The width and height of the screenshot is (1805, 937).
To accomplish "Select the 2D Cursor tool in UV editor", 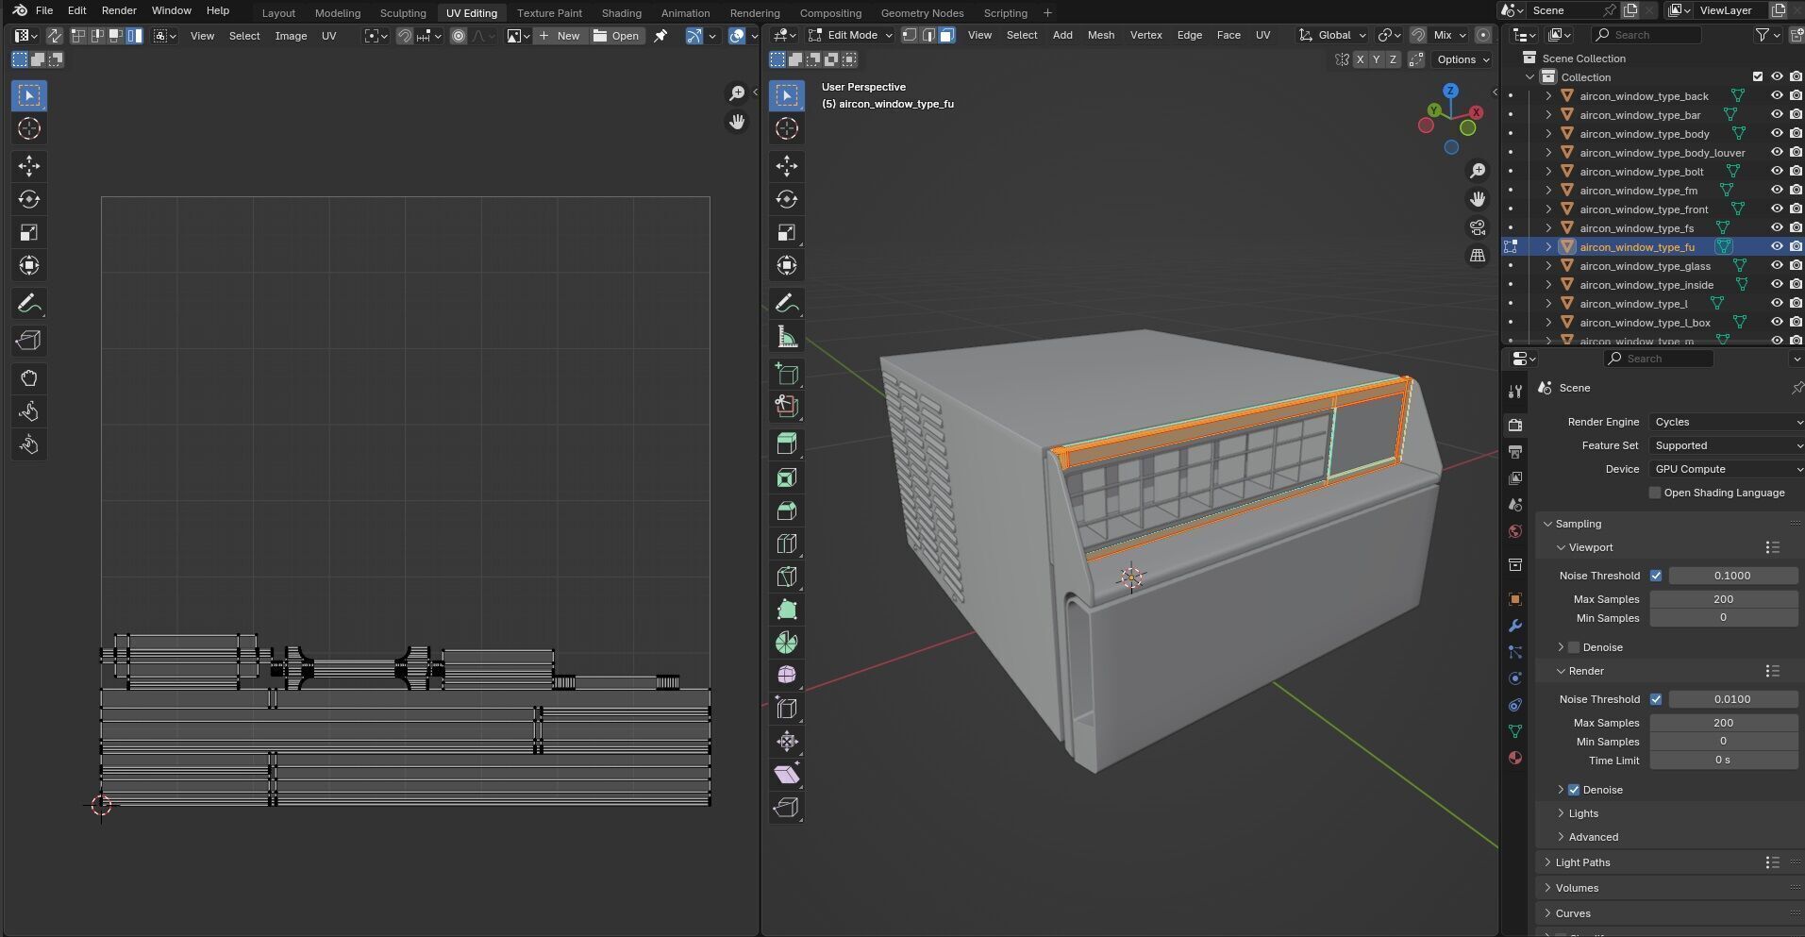I will (29, 128).
